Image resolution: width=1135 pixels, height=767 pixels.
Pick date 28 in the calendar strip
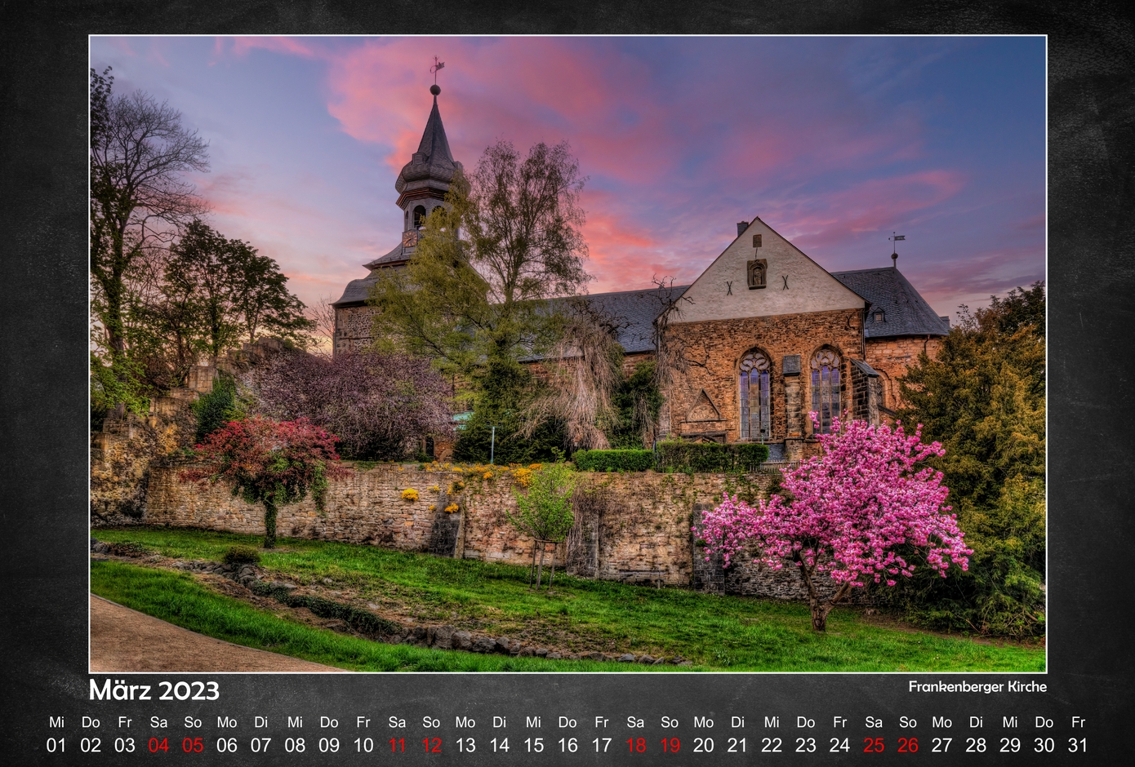976,745
